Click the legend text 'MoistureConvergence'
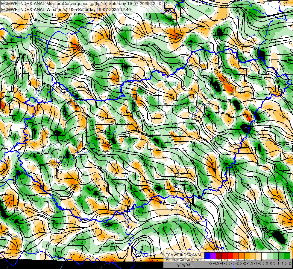The image size is (293, 269). point(183,260)
